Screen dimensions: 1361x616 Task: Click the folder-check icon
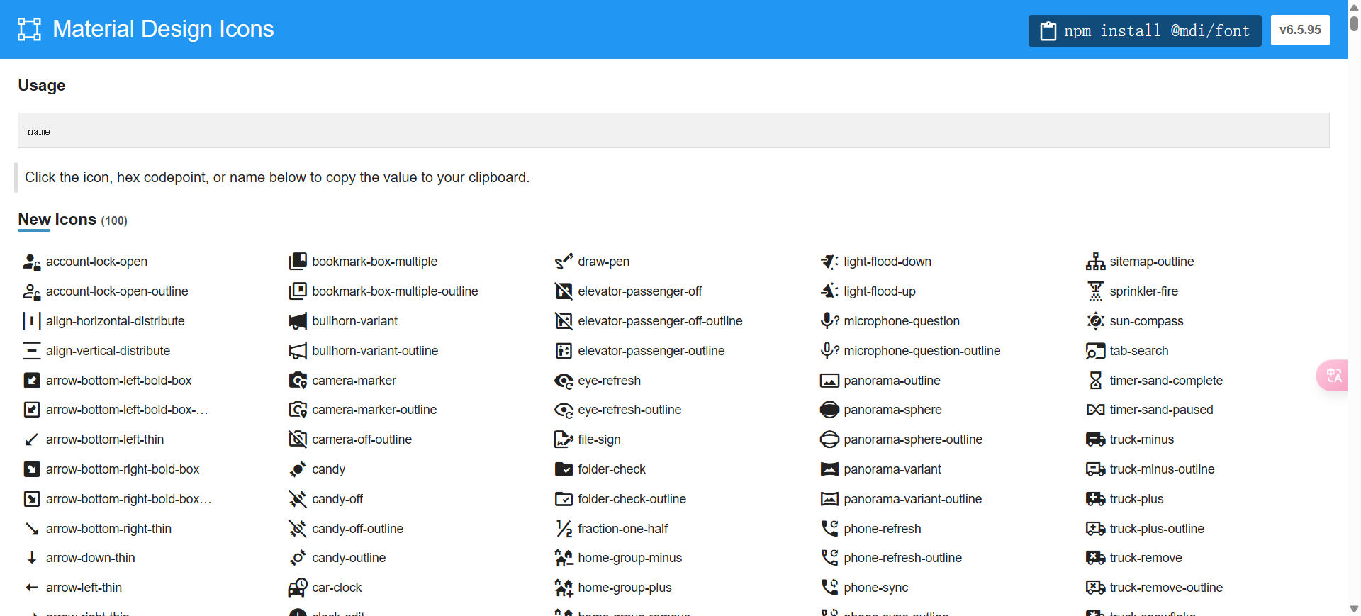point(564,469)
